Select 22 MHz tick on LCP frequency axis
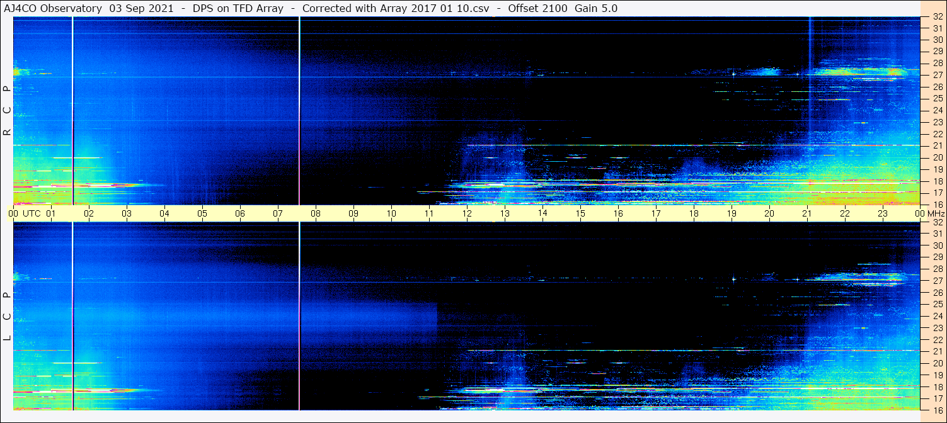This screenshot has width=947, height=423. tap(937, 340)
